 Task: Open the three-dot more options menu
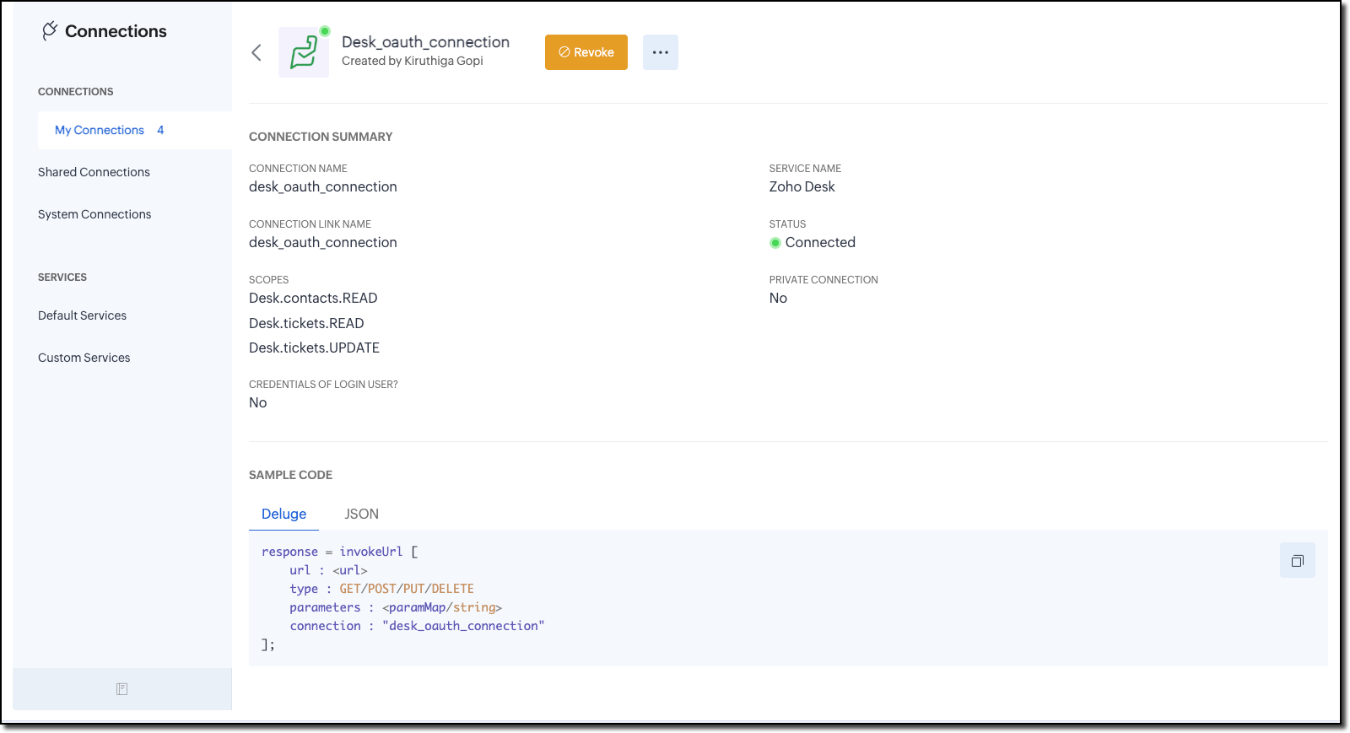point(660,52)
